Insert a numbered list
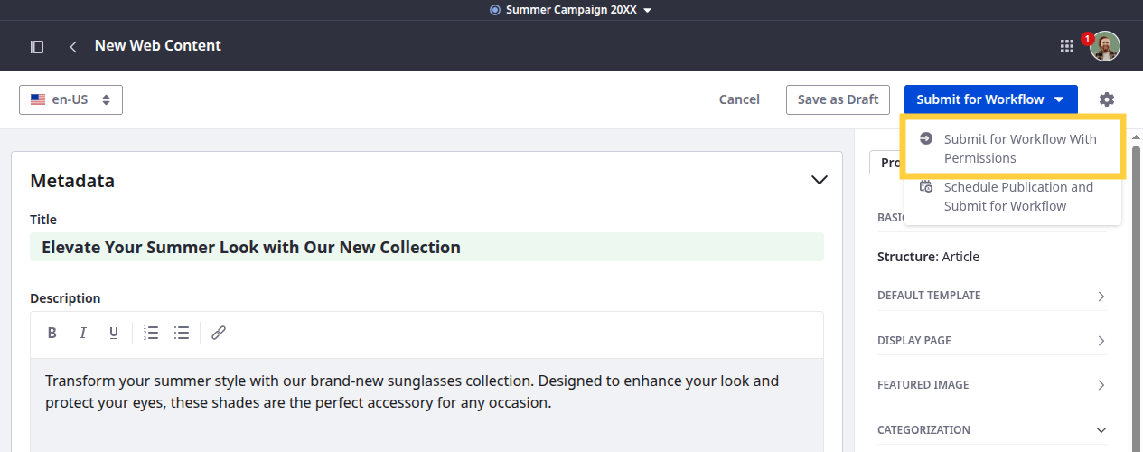Viewport: 1143px width, 452px height. click(x=151, y=333)
